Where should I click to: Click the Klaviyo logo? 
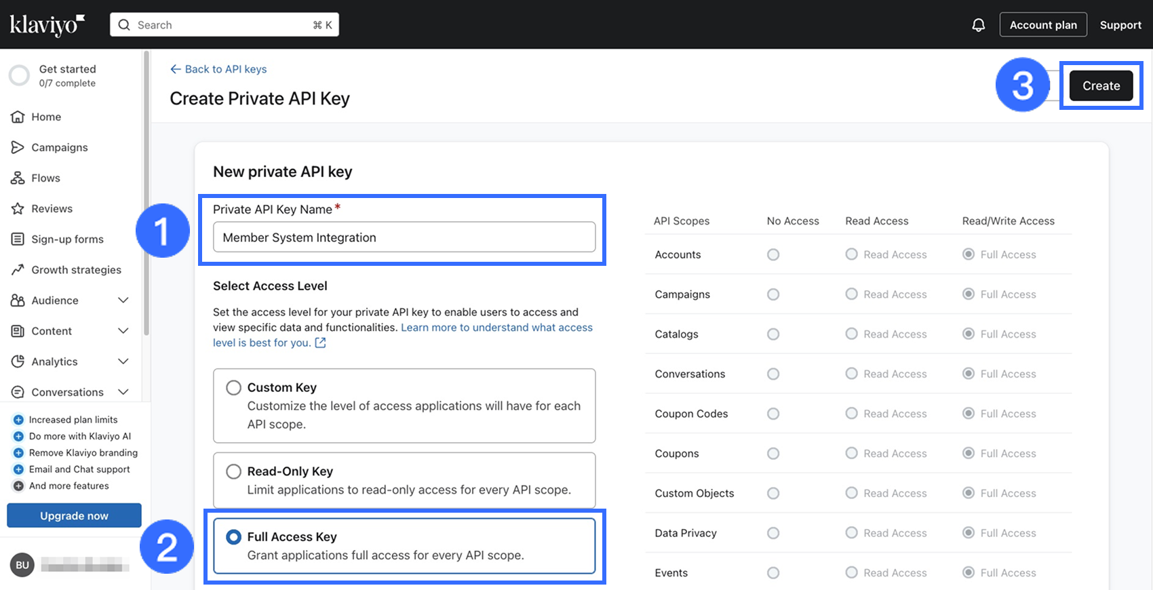click(x=47, y=25)
